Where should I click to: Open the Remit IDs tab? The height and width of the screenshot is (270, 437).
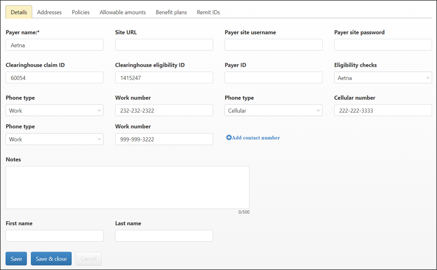(x=209, y=12)
